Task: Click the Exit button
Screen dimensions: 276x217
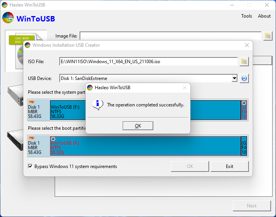Action: tap(229, 166)
